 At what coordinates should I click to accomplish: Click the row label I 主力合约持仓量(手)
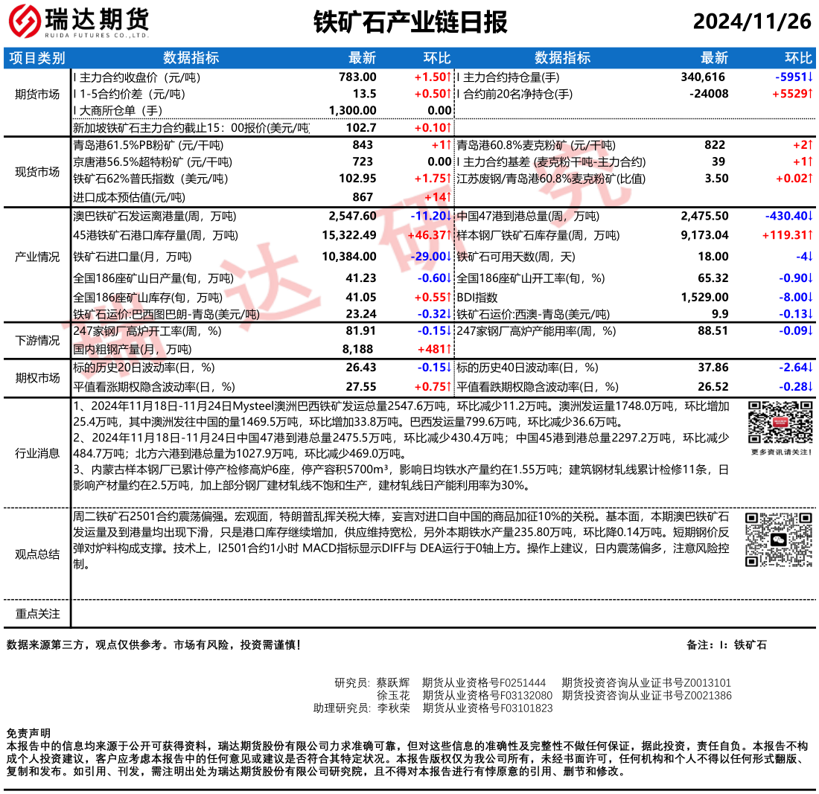509,78
